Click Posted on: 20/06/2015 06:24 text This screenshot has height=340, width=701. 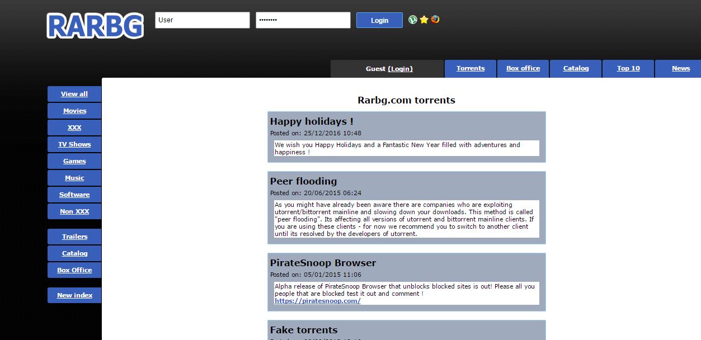pos(316,193)
